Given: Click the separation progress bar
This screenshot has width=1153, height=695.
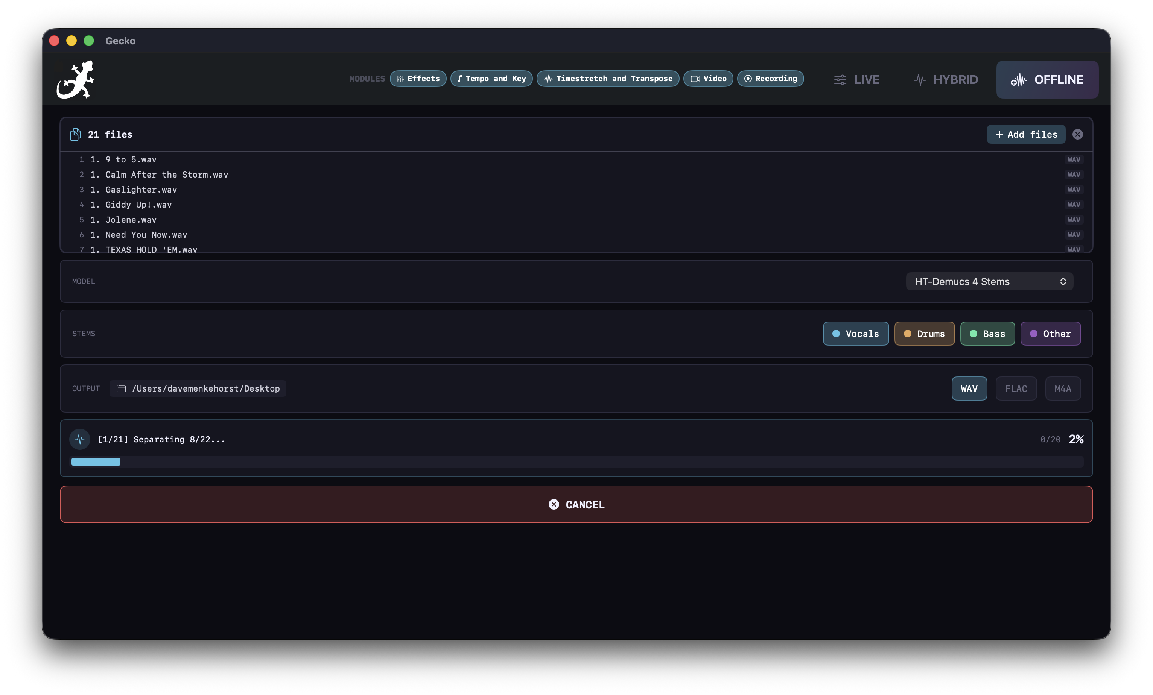Looking at the screenshot, I should click(576, 461).
